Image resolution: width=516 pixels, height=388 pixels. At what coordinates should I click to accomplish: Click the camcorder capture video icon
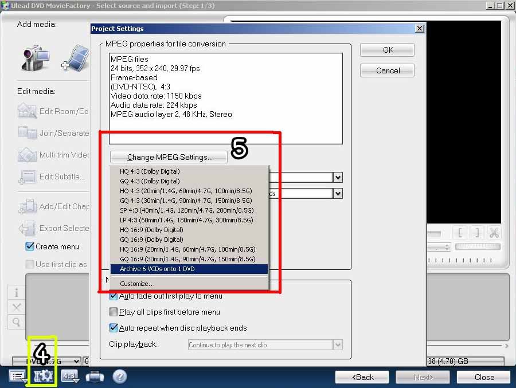click(36, 58)
